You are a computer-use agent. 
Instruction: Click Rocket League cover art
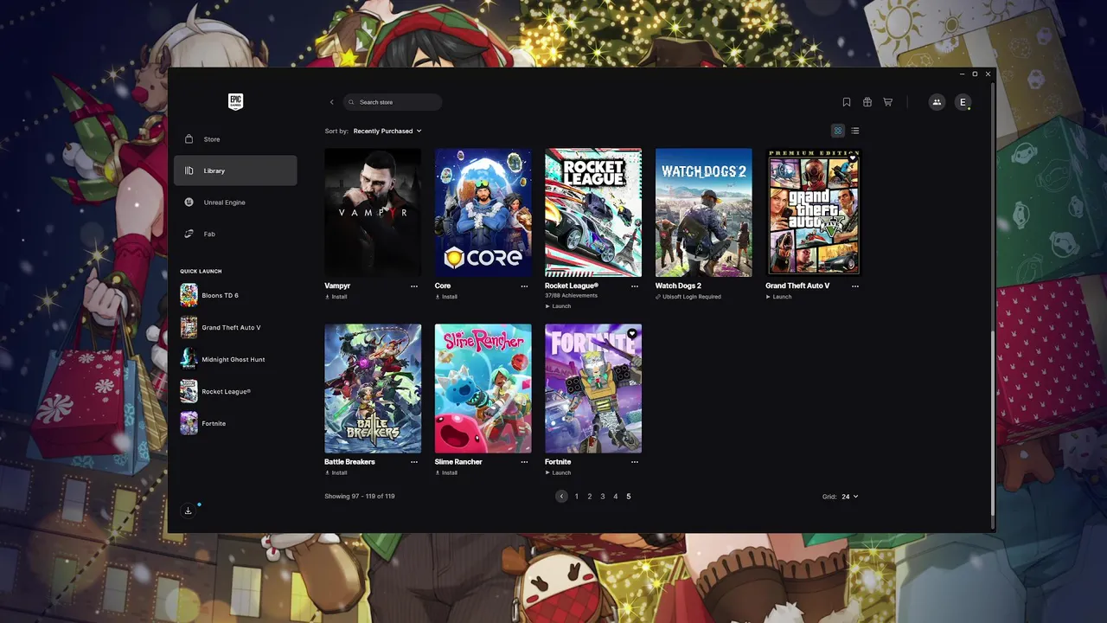pos(593,213)
